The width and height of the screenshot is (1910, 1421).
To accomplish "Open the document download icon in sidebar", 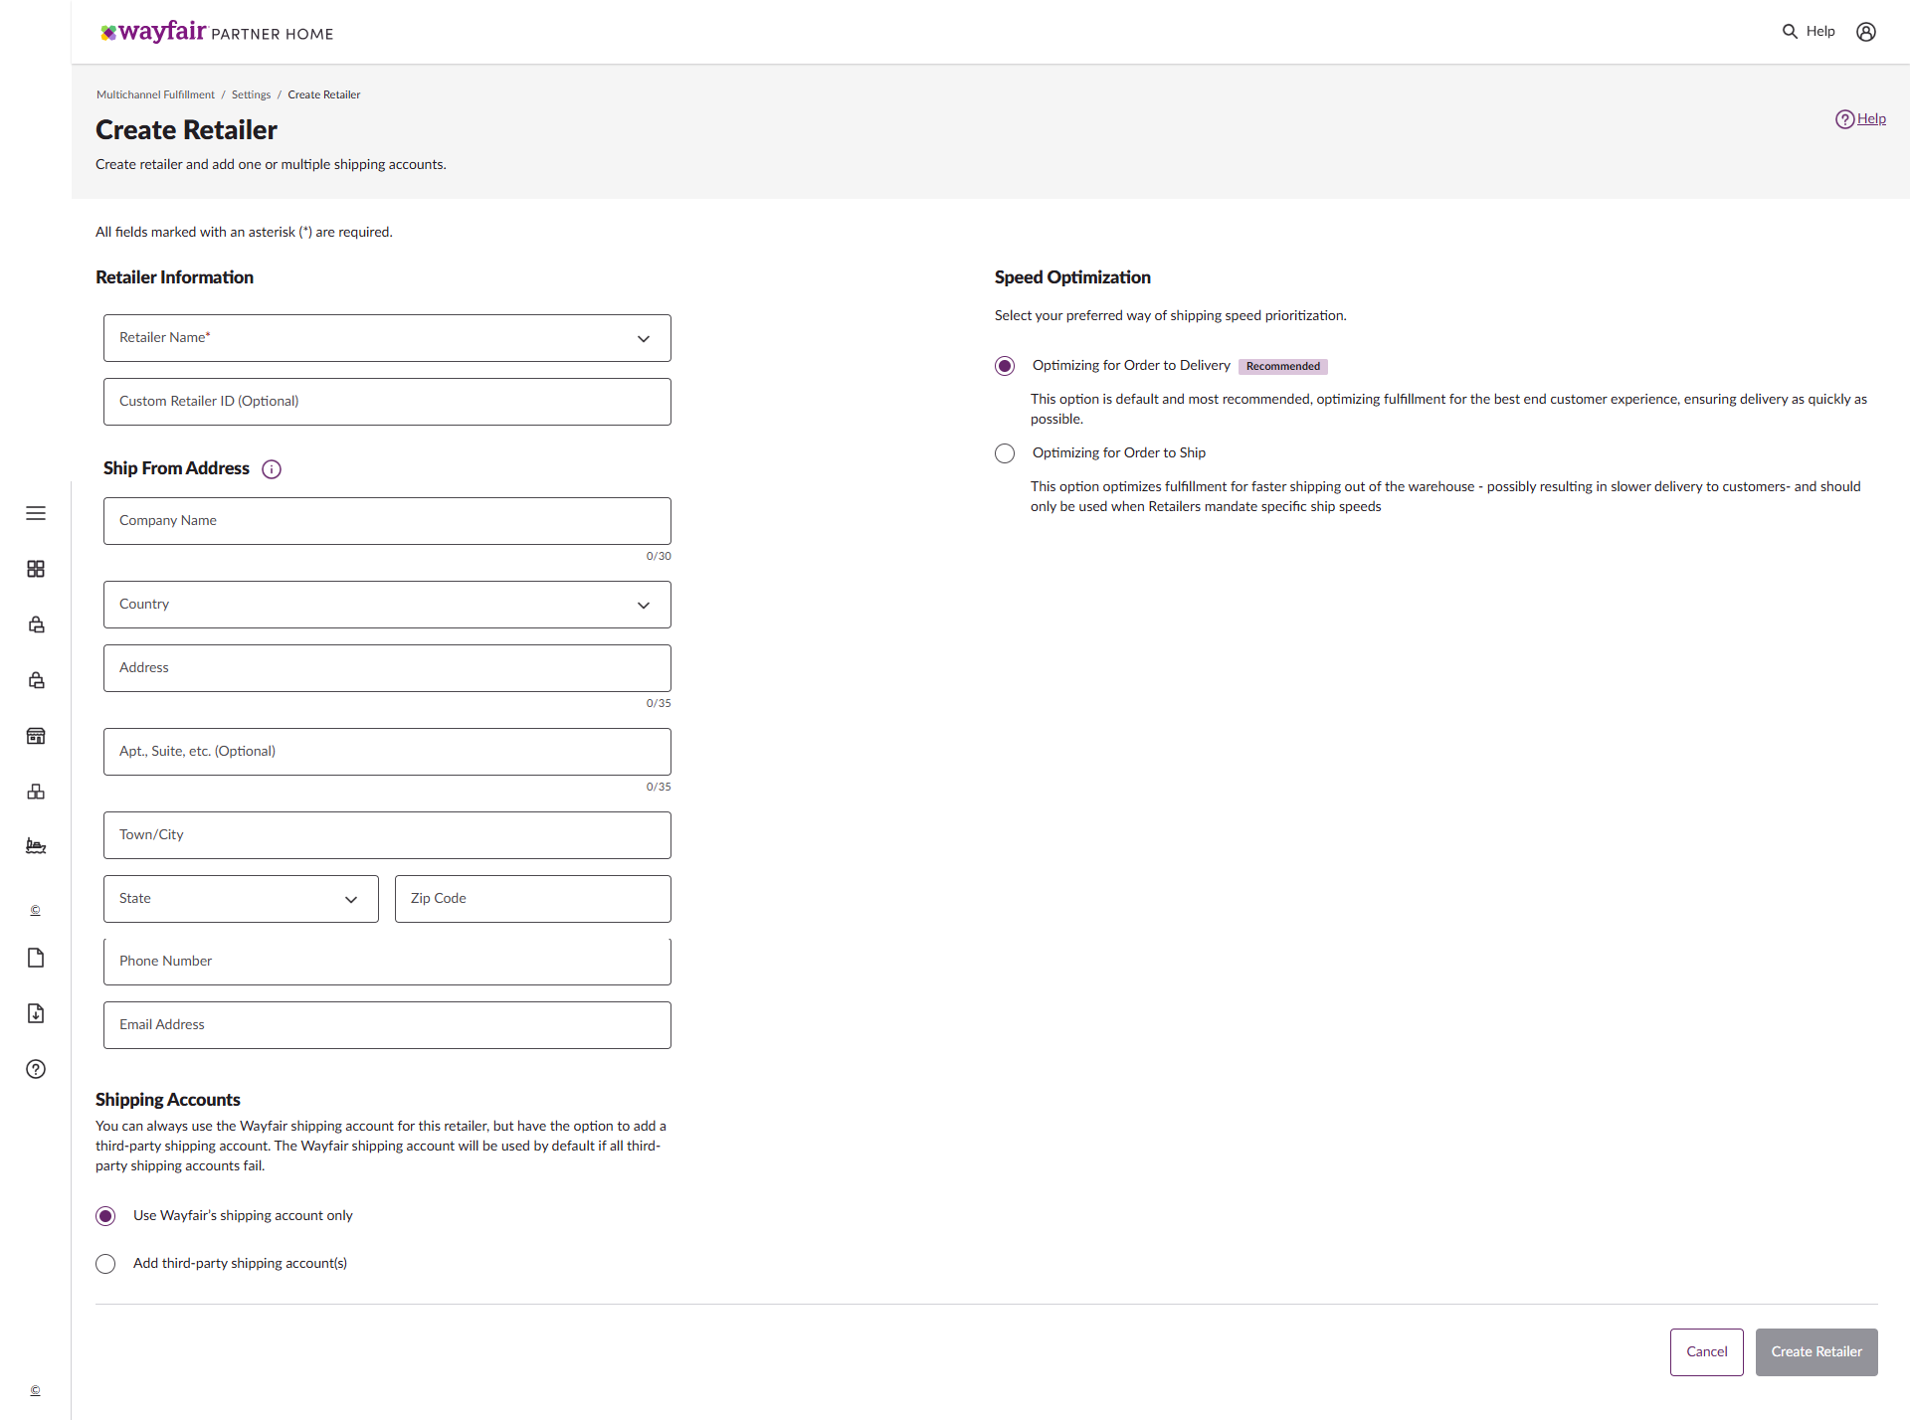I will (36, 1013).
